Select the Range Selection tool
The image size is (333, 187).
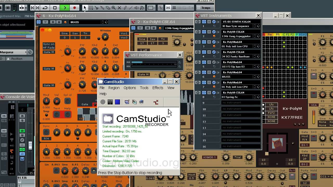coord(91,8)
